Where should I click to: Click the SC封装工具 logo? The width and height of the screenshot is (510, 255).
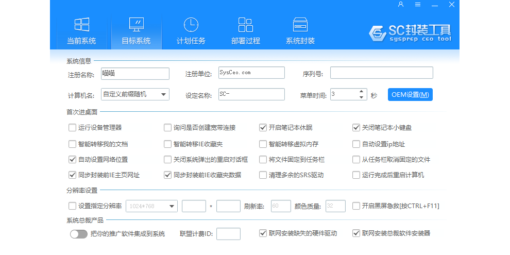[410, 32]
